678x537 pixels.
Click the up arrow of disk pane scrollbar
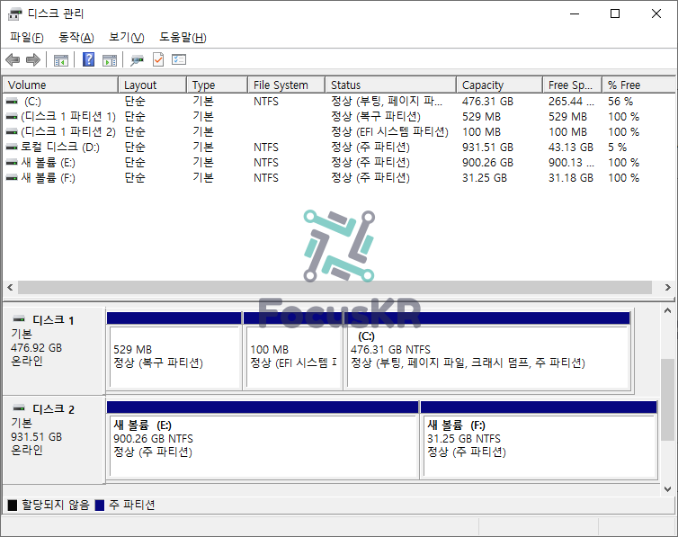(x=667, y=311)
